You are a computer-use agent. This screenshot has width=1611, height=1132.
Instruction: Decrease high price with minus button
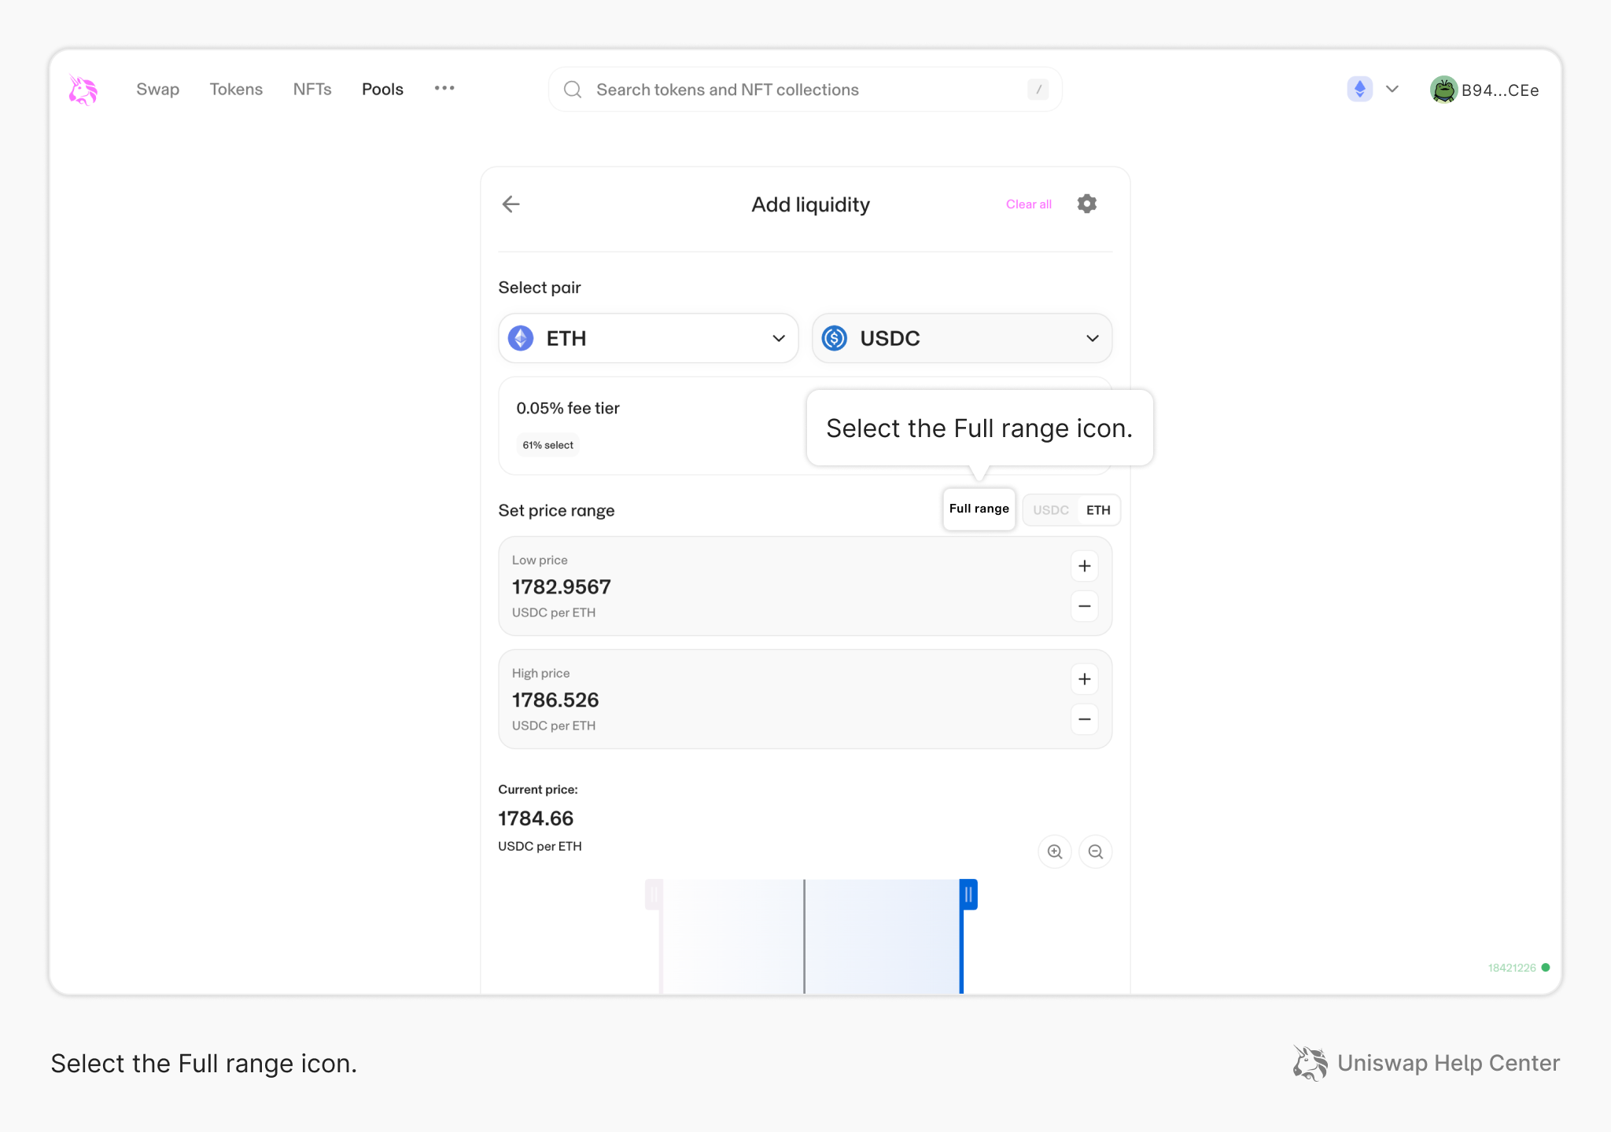click(x=1085, y=719)
